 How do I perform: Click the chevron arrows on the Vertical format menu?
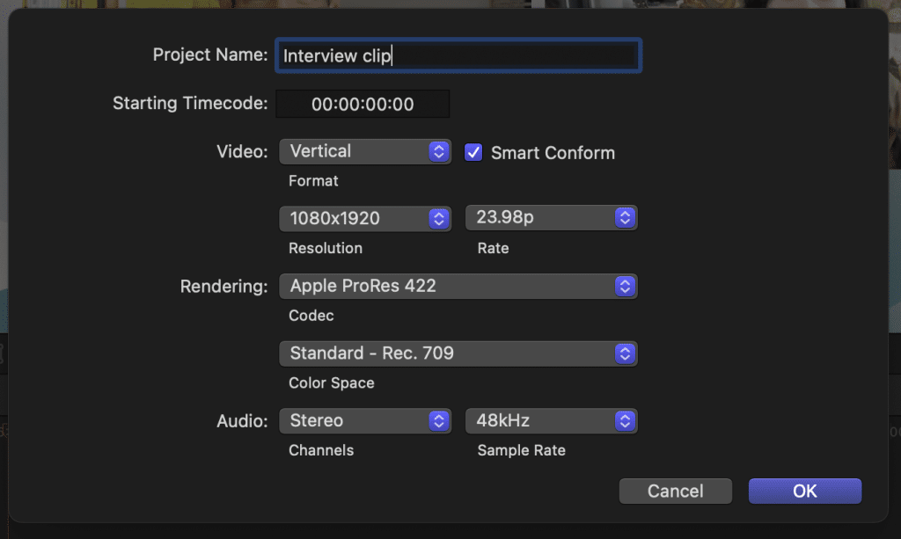pyautogui.click(x=438, y=151)
